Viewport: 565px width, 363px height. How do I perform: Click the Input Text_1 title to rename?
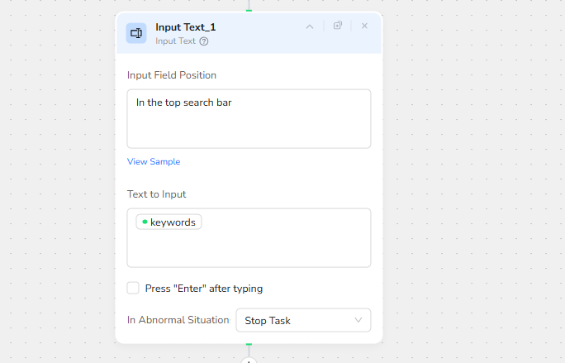[x=185, y=27]
